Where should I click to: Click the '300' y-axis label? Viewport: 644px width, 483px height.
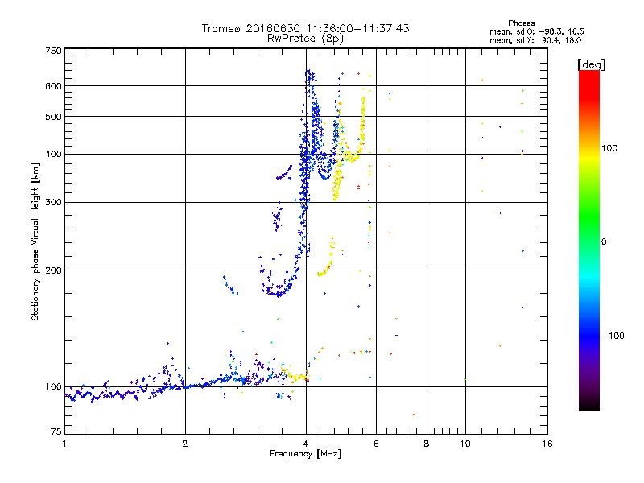pyautogui.click(x=53, y=203)
